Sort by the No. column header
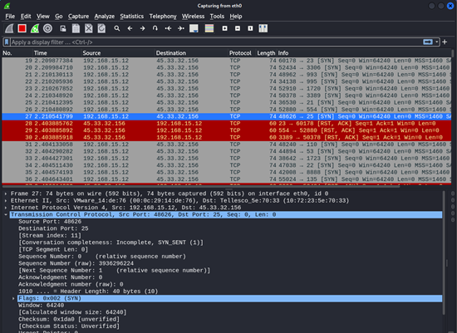This screenshot has width=457, height=333. tap(17, 53)
